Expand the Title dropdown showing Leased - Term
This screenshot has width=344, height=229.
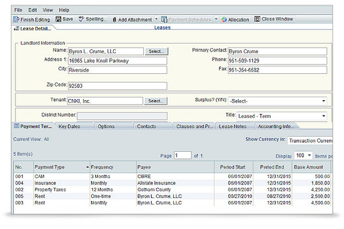pos(324,116)
